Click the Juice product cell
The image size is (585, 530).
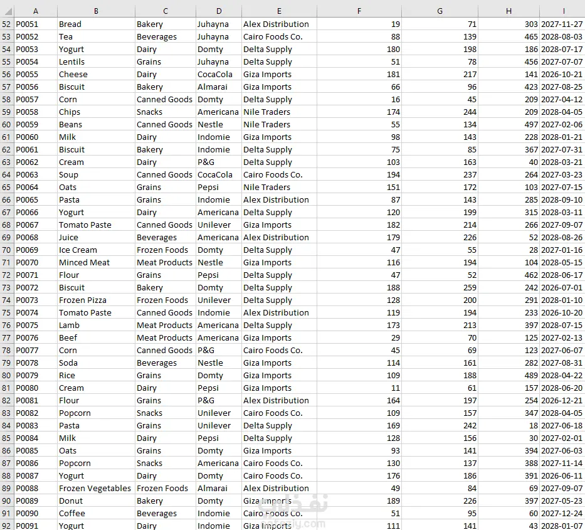click(97, 237)
